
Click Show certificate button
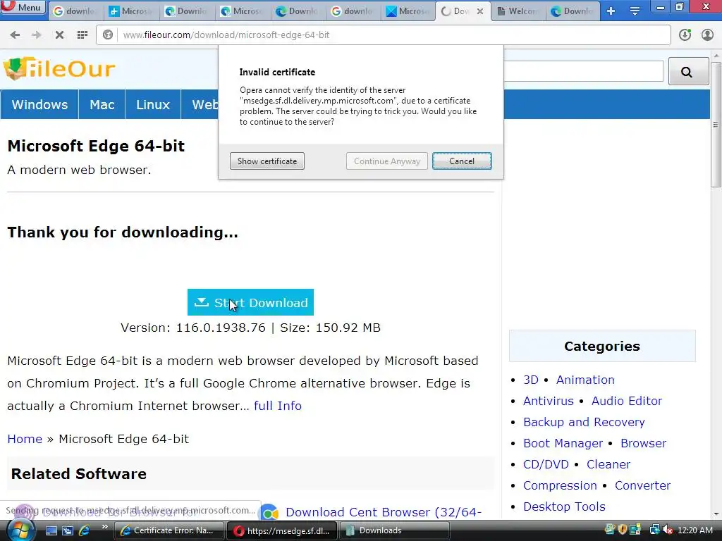pos(267,161)
